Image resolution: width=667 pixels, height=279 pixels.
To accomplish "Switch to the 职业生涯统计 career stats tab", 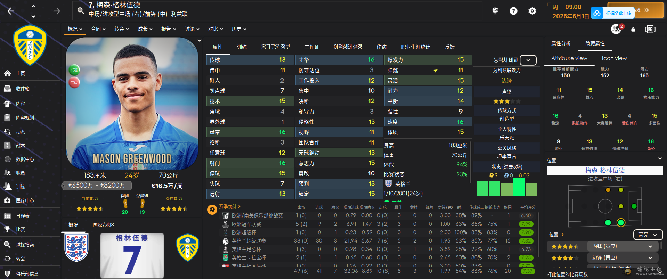I will tap(416, 47).
